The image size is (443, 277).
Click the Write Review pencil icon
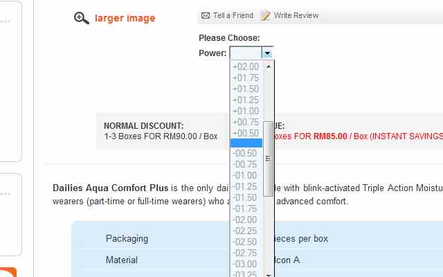265,15
